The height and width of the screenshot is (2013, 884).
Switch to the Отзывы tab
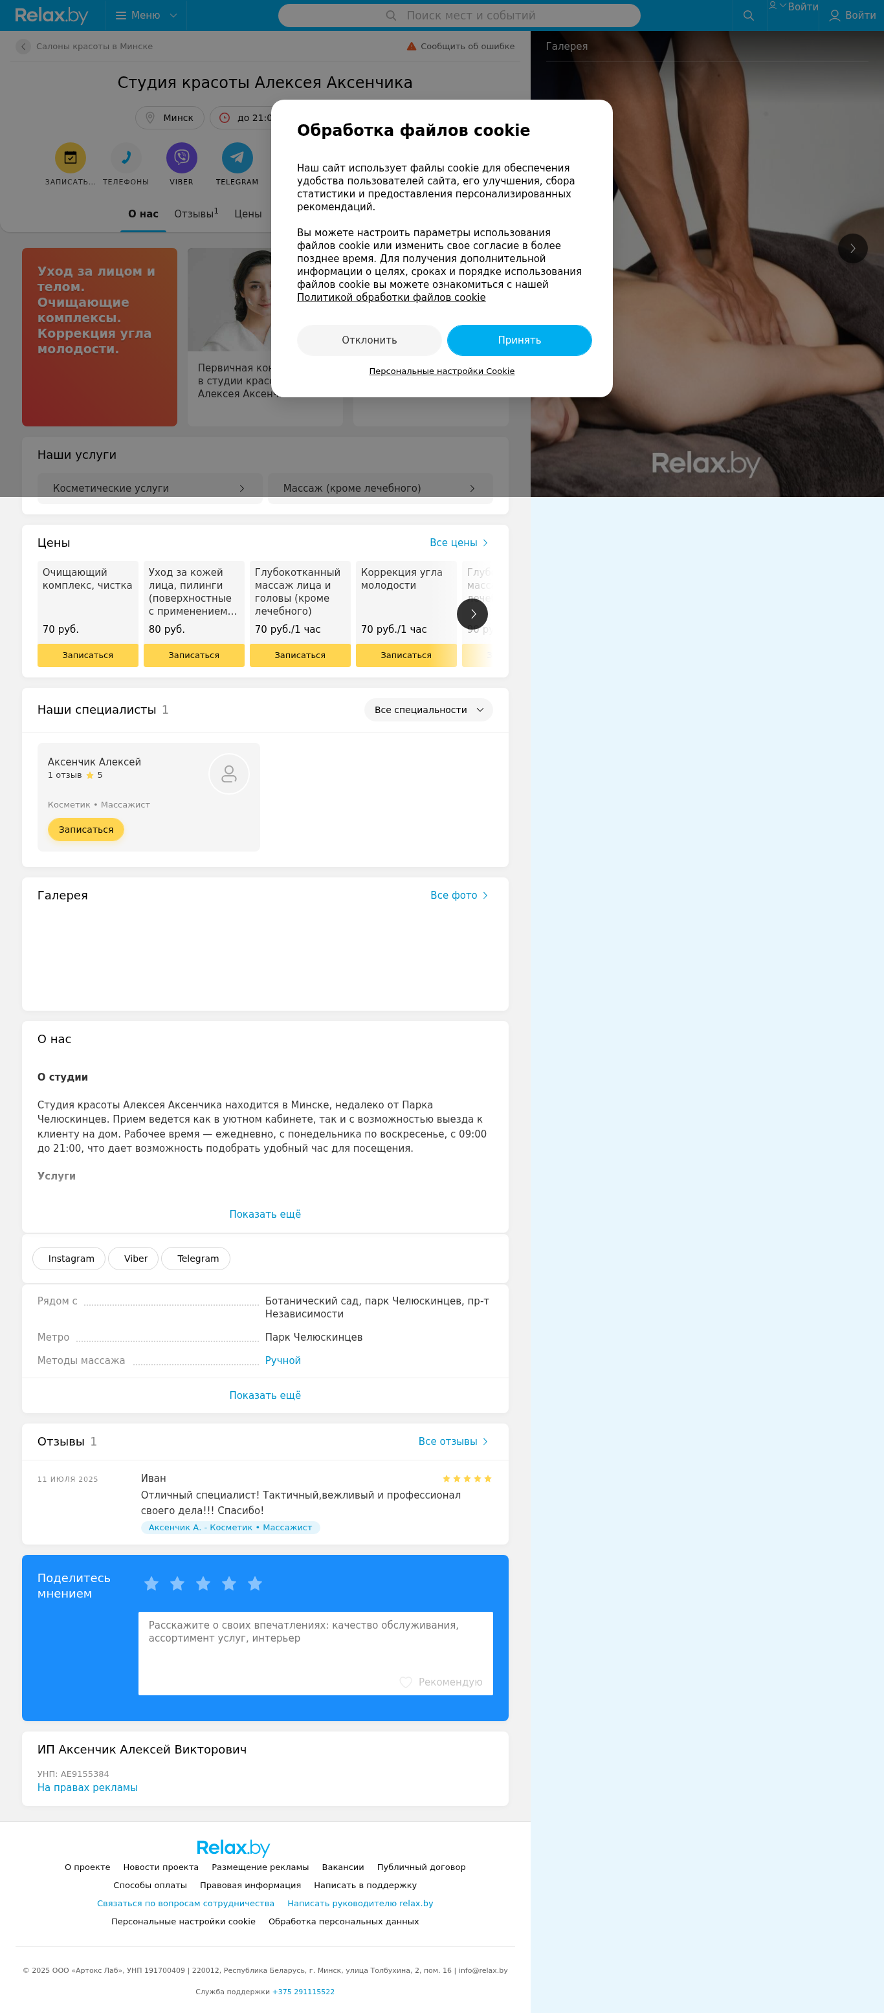[x=196, y=214]
